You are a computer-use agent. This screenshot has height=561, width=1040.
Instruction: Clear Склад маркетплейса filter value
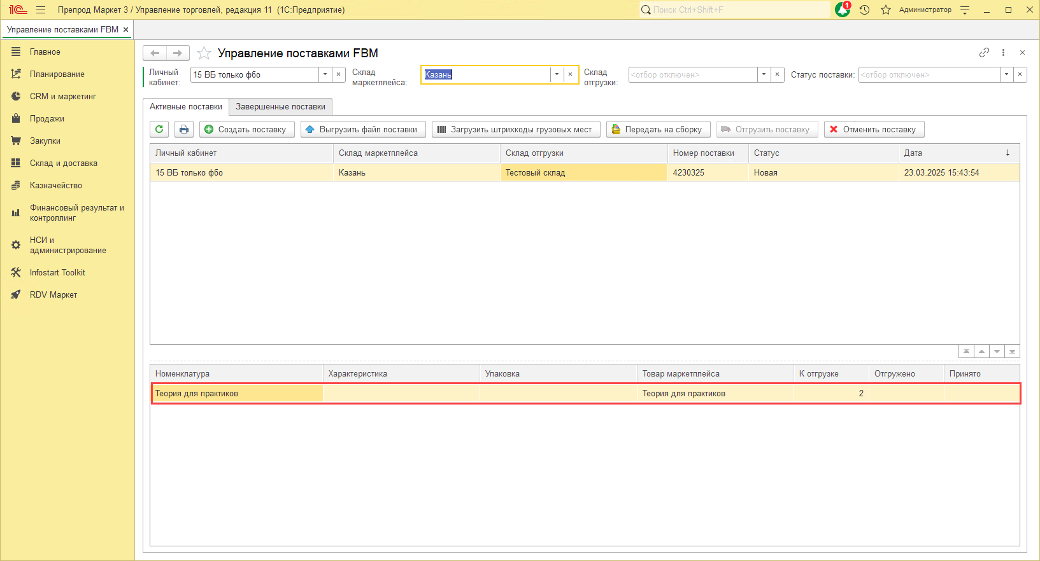(x=571, y=74)
